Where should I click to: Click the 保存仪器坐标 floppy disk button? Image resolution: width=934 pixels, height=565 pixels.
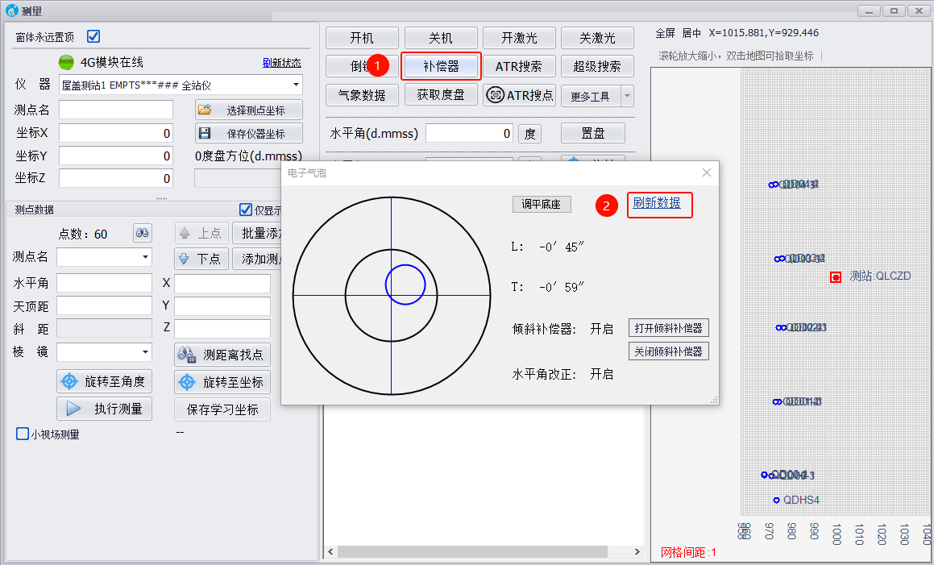(x=249, y=134)
